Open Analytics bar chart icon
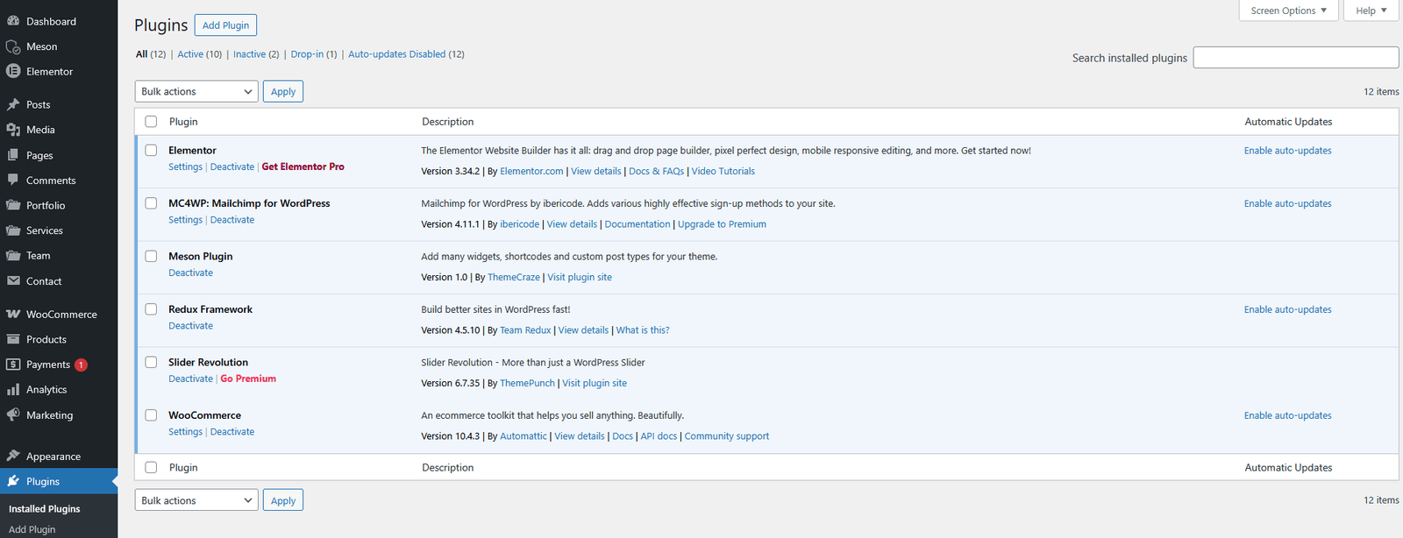The height and width of the screenshot is (538, 1403). (13, 390)
